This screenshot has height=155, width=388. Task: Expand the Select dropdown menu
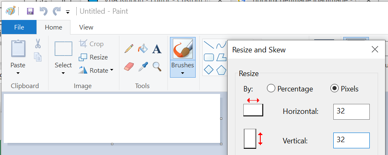[63, 73]
